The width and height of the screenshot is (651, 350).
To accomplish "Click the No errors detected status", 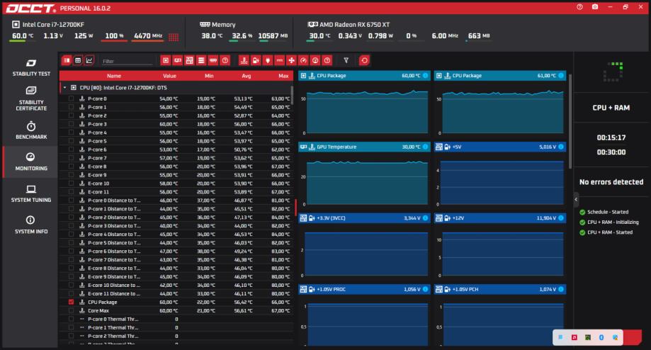I will (x=611, y=182).
